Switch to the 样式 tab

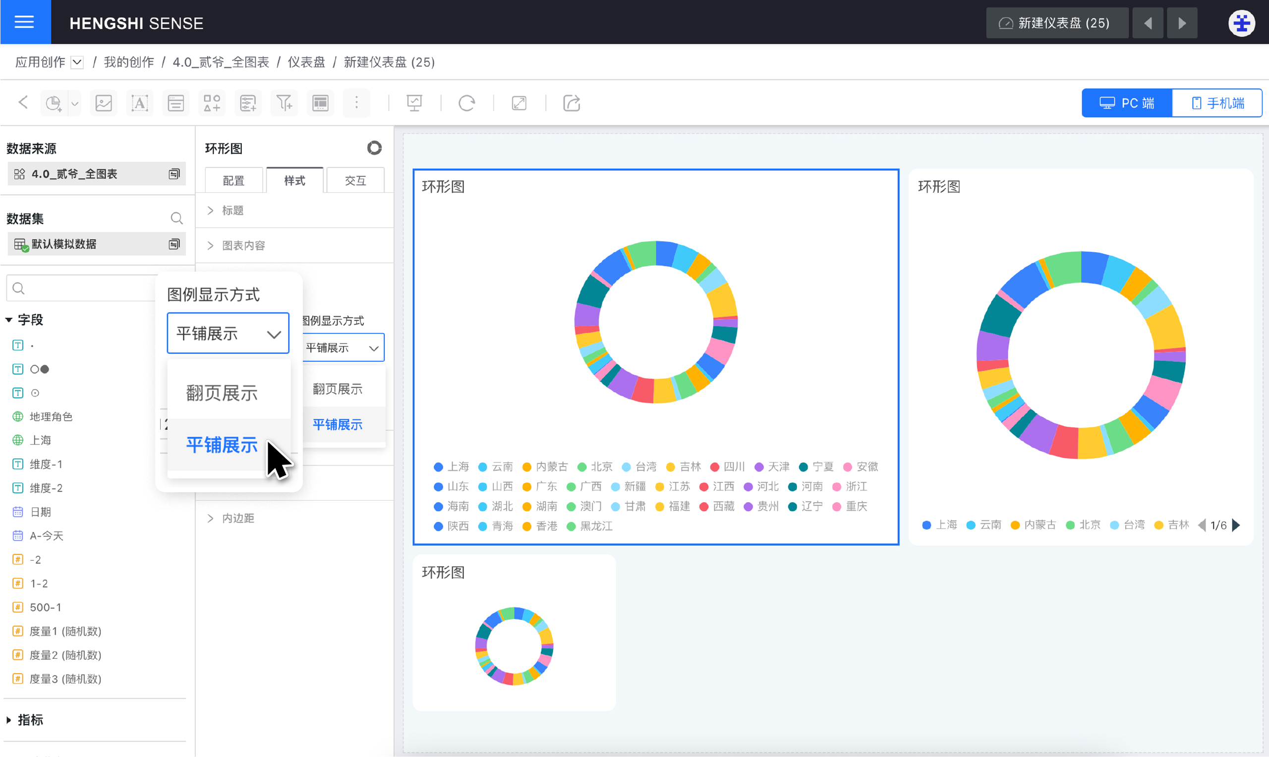pyautogui.click(x=295, y=180)
